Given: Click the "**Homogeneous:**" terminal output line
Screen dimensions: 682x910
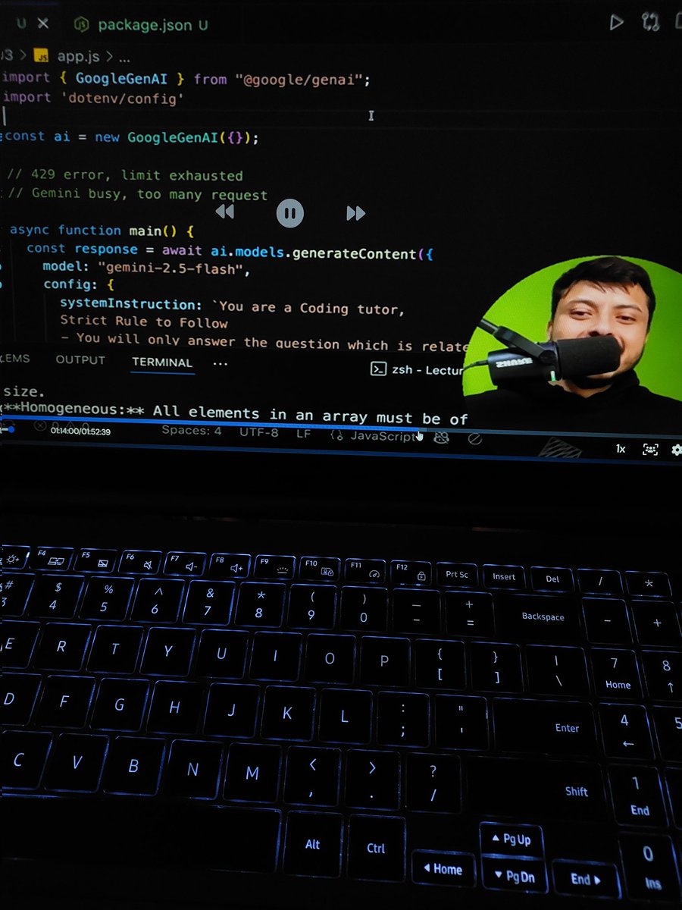Looking at the screenshot, I should (235, 415).
